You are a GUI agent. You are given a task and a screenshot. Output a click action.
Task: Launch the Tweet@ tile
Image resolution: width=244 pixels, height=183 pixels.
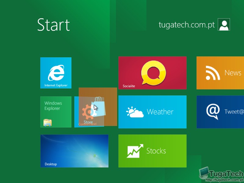tap(220, 112)
